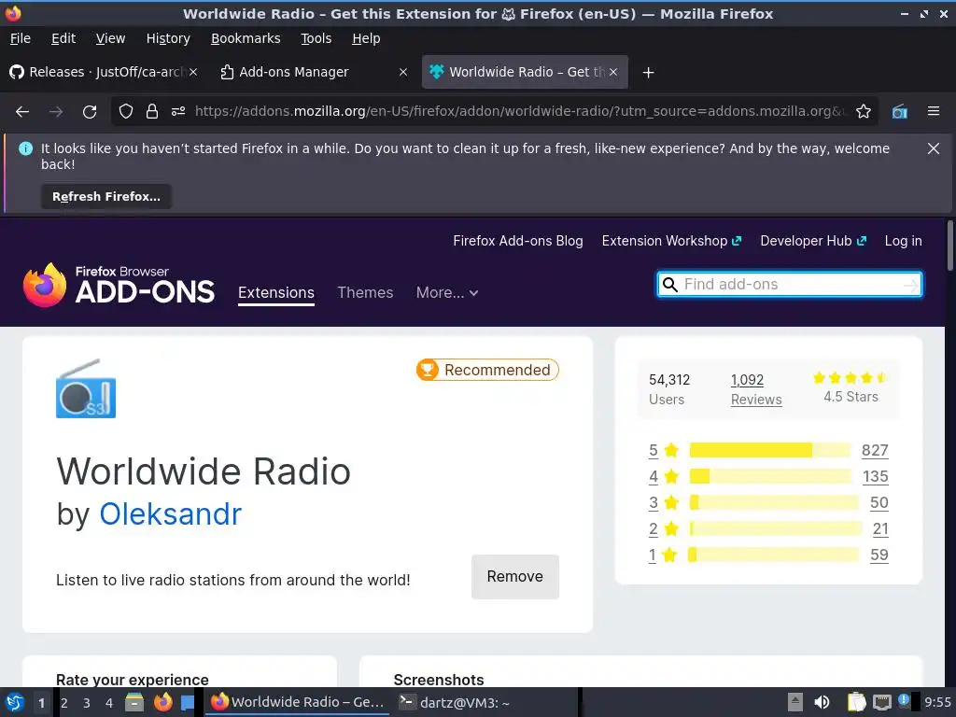Open the Bookmarks menu
This screenshot has width=956, height=717.
click(x=246, y=38)
